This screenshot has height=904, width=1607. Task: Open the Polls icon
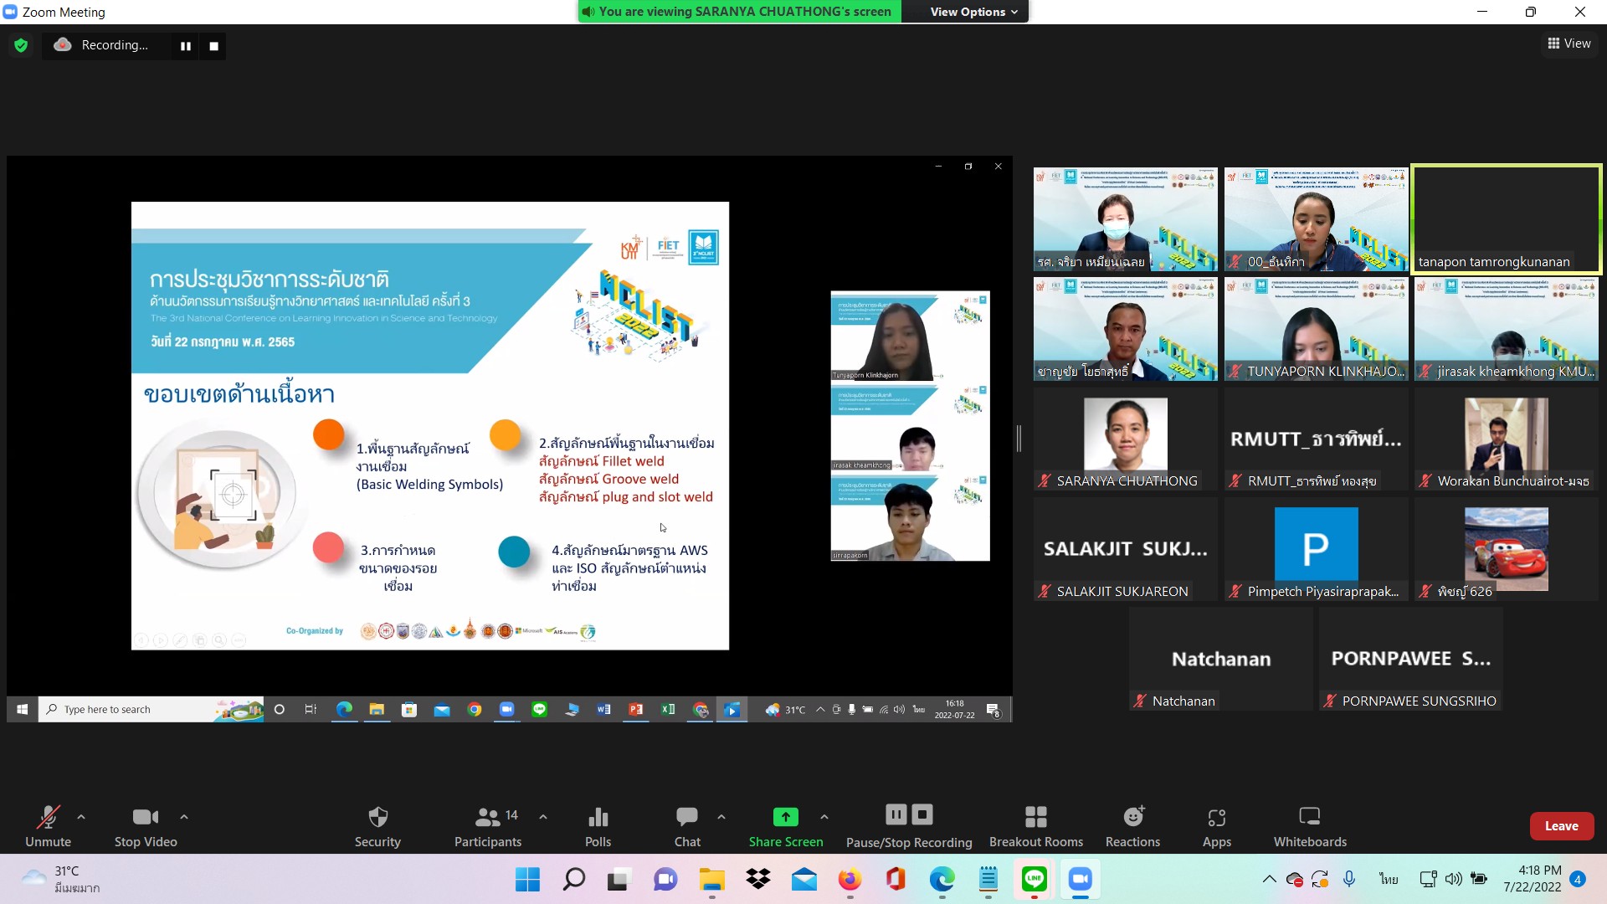[598, 817]
